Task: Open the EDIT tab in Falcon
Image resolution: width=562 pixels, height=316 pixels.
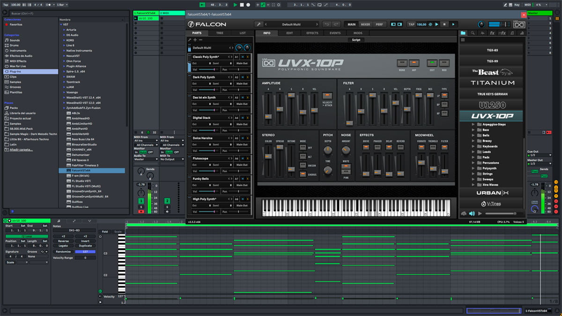Action: (x=289, y=33)
